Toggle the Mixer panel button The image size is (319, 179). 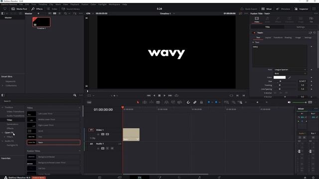tap(267, 9)
